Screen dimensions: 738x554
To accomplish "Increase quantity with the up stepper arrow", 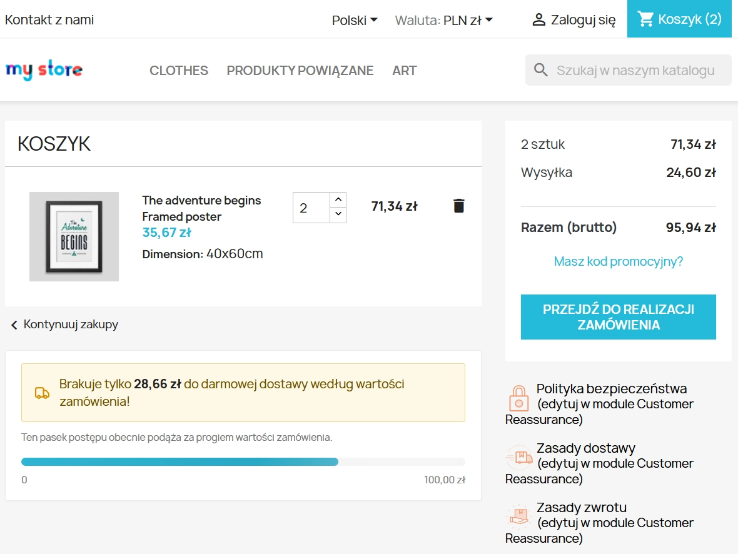I will pos(337,199).
